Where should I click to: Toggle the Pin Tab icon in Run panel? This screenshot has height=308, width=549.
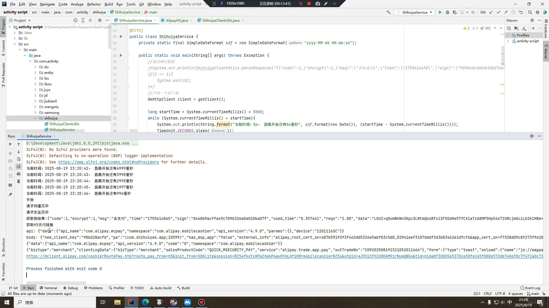[x=10, y=194]
